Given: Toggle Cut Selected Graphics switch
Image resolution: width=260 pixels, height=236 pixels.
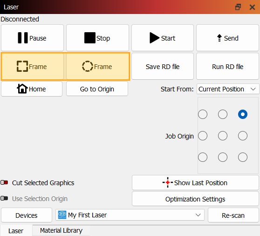Looking at the screenshot, I should (4, 182).
